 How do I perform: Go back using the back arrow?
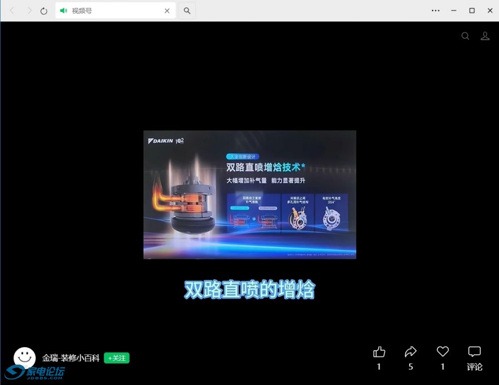point(12,10)
